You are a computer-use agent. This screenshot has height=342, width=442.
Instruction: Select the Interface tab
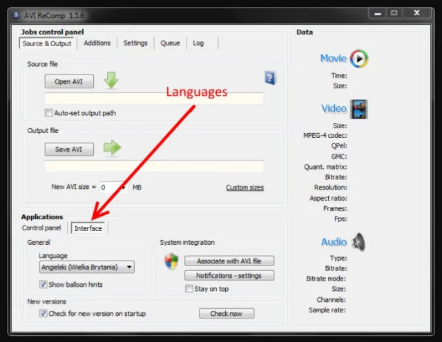[88, 228]
